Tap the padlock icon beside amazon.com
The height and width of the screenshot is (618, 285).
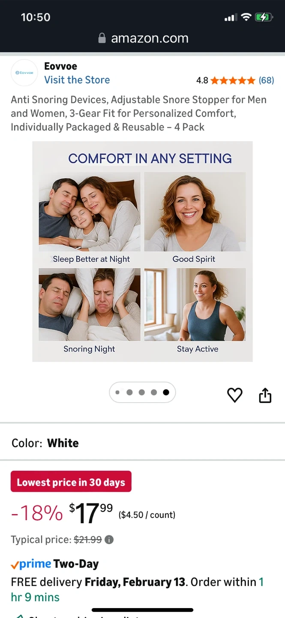(x=102, y=38)
